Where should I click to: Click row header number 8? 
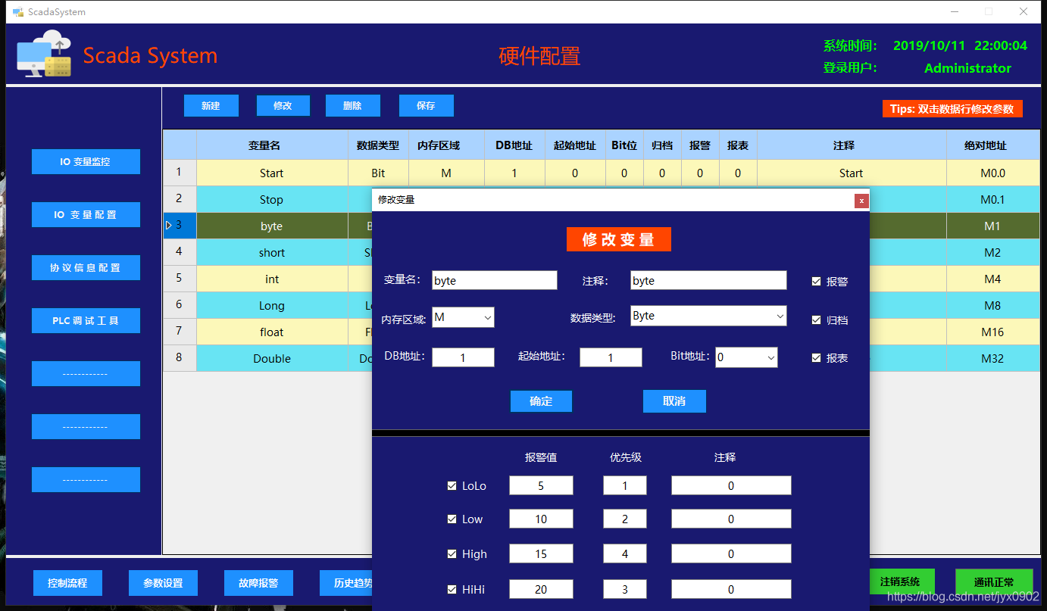(x=180, y=358)
